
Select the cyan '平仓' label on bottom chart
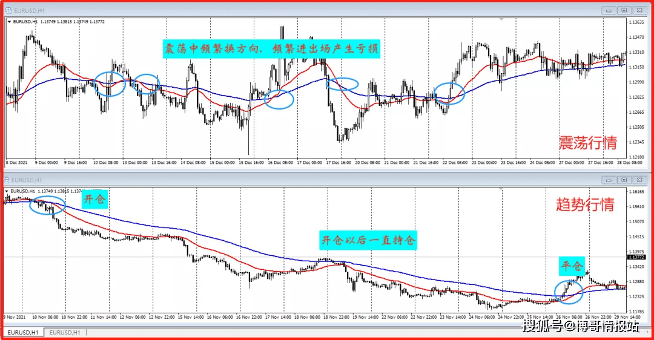572,266
